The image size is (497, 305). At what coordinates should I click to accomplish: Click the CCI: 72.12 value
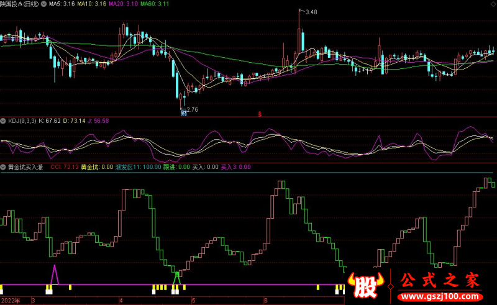point(65,167)
